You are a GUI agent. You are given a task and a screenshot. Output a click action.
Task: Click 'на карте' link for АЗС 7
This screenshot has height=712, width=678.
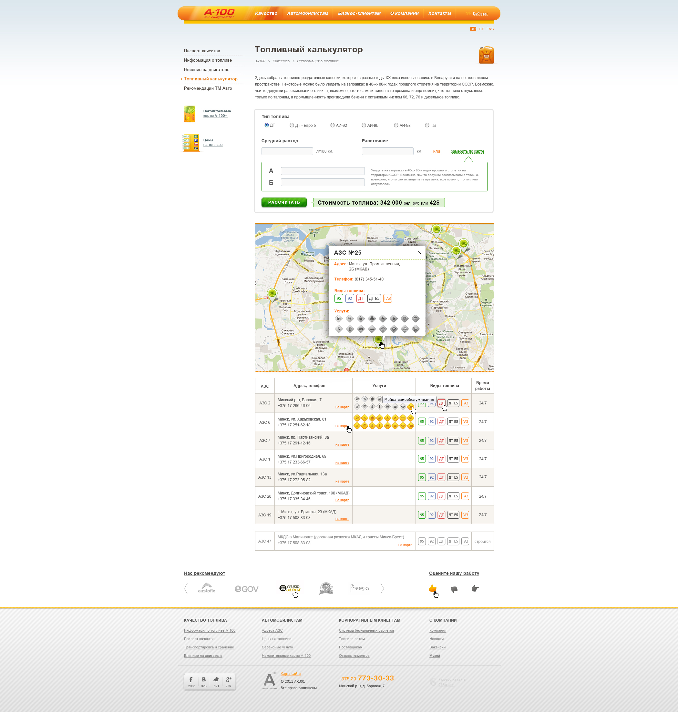pos(342,445)
